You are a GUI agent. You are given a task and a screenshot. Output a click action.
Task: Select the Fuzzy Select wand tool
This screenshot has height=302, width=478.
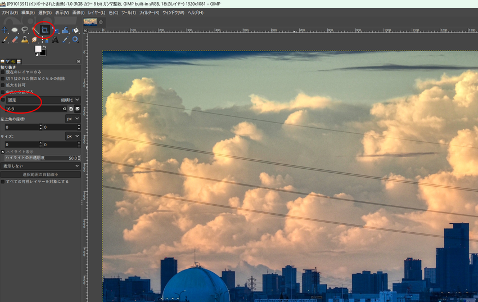(35, 30)
